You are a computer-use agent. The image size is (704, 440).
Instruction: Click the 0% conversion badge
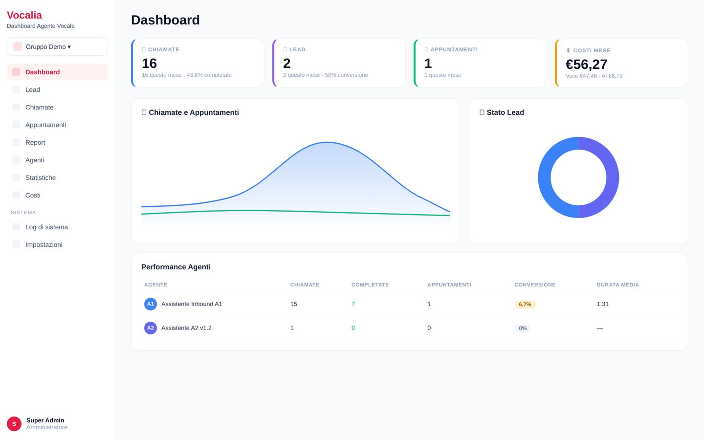(x=523, y=328)
